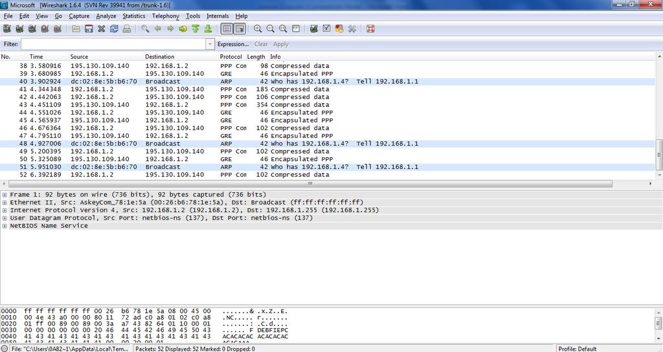This screenshot has height=352, width=663.
Task: Open the File menu
Action: coord(8,16)
